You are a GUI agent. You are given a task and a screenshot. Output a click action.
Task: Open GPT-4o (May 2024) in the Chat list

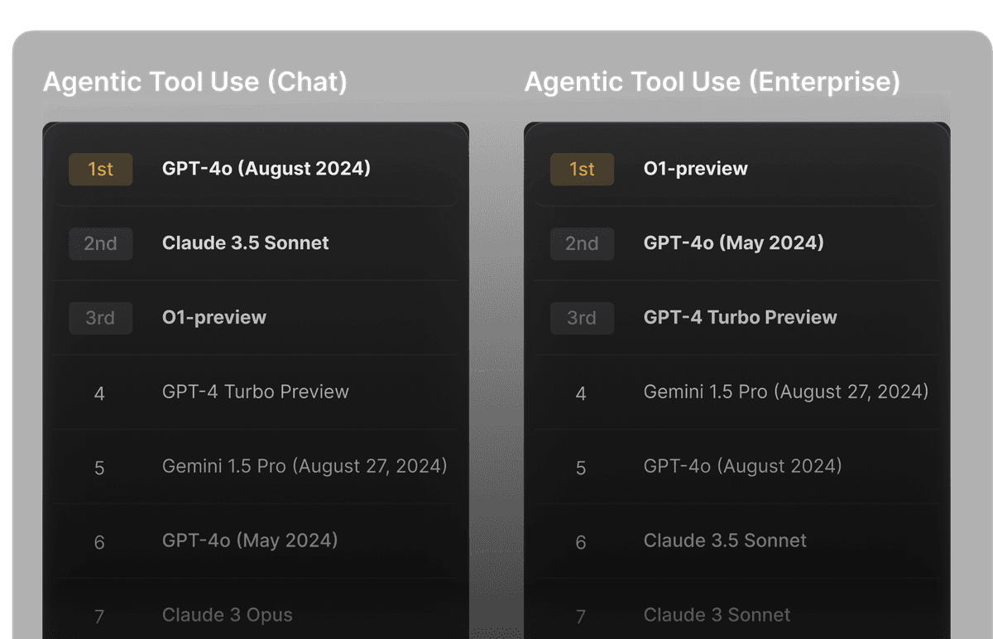[249, 541]
